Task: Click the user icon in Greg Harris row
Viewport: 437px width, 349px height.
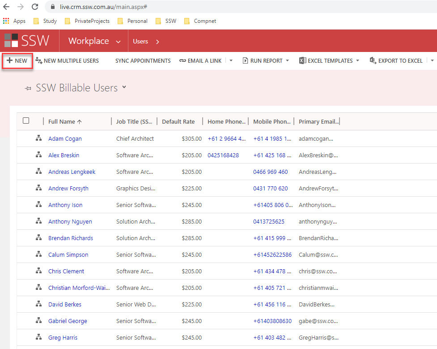Action: [x=39, y=337]
